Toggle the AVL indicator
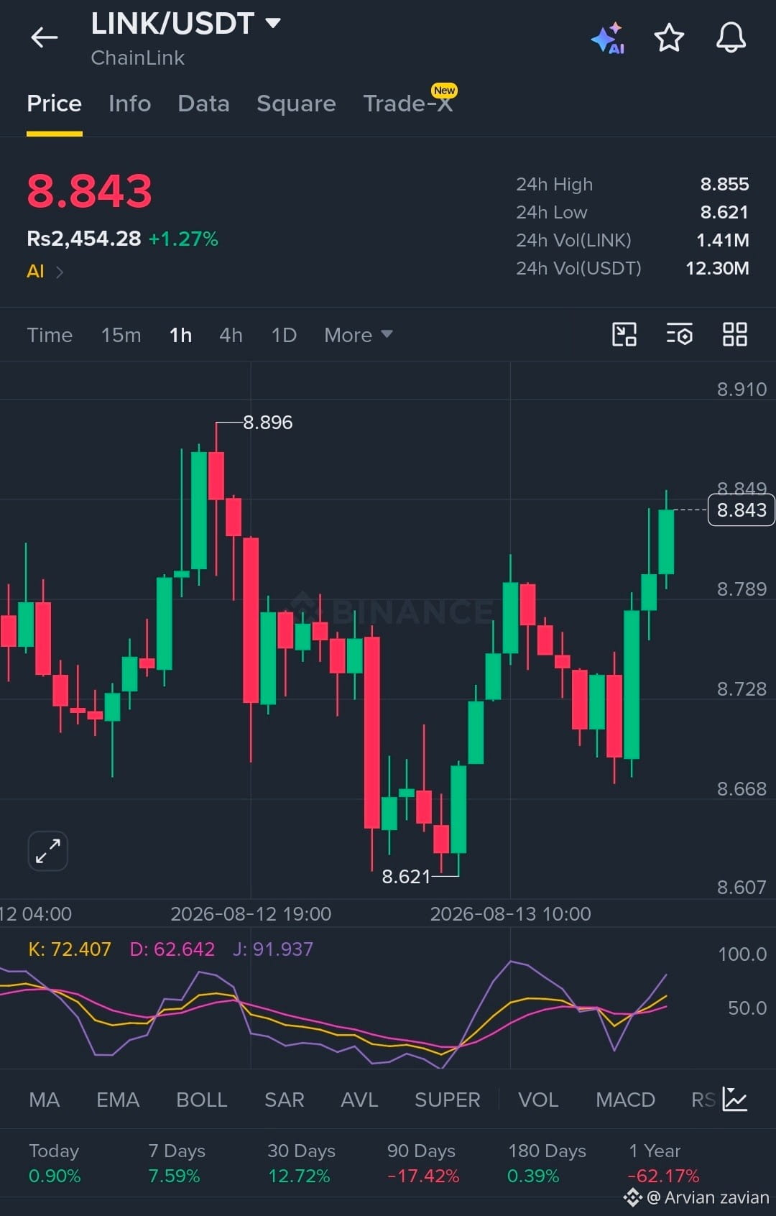The image size is (776, 1216). pos(359,1100)
